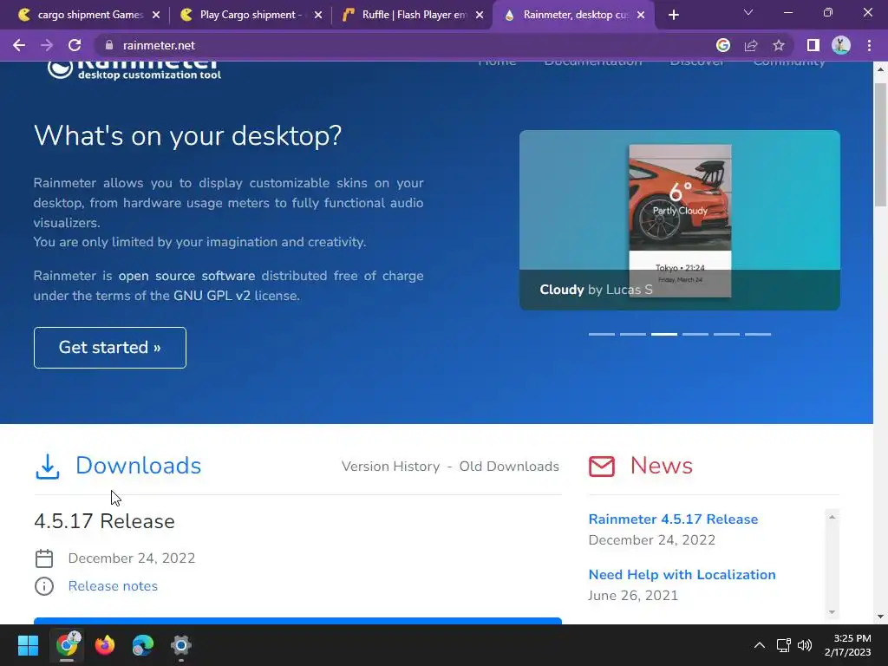Open the Need Help with Localization link

click(682, 575)
